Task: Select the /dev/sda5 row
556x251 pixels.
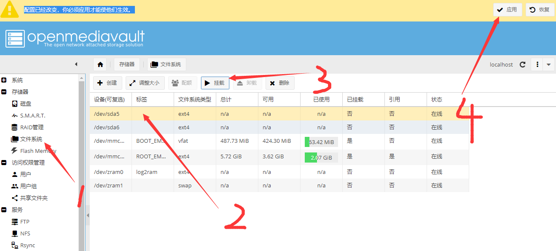Action: 279,114
